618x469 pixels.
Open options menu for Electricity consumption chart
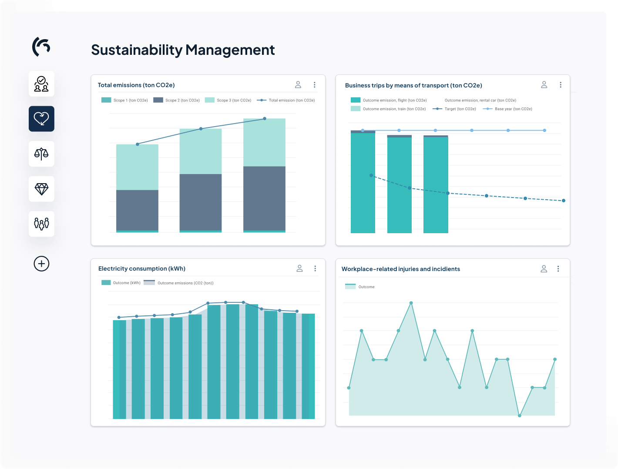(x=315, y=268)
